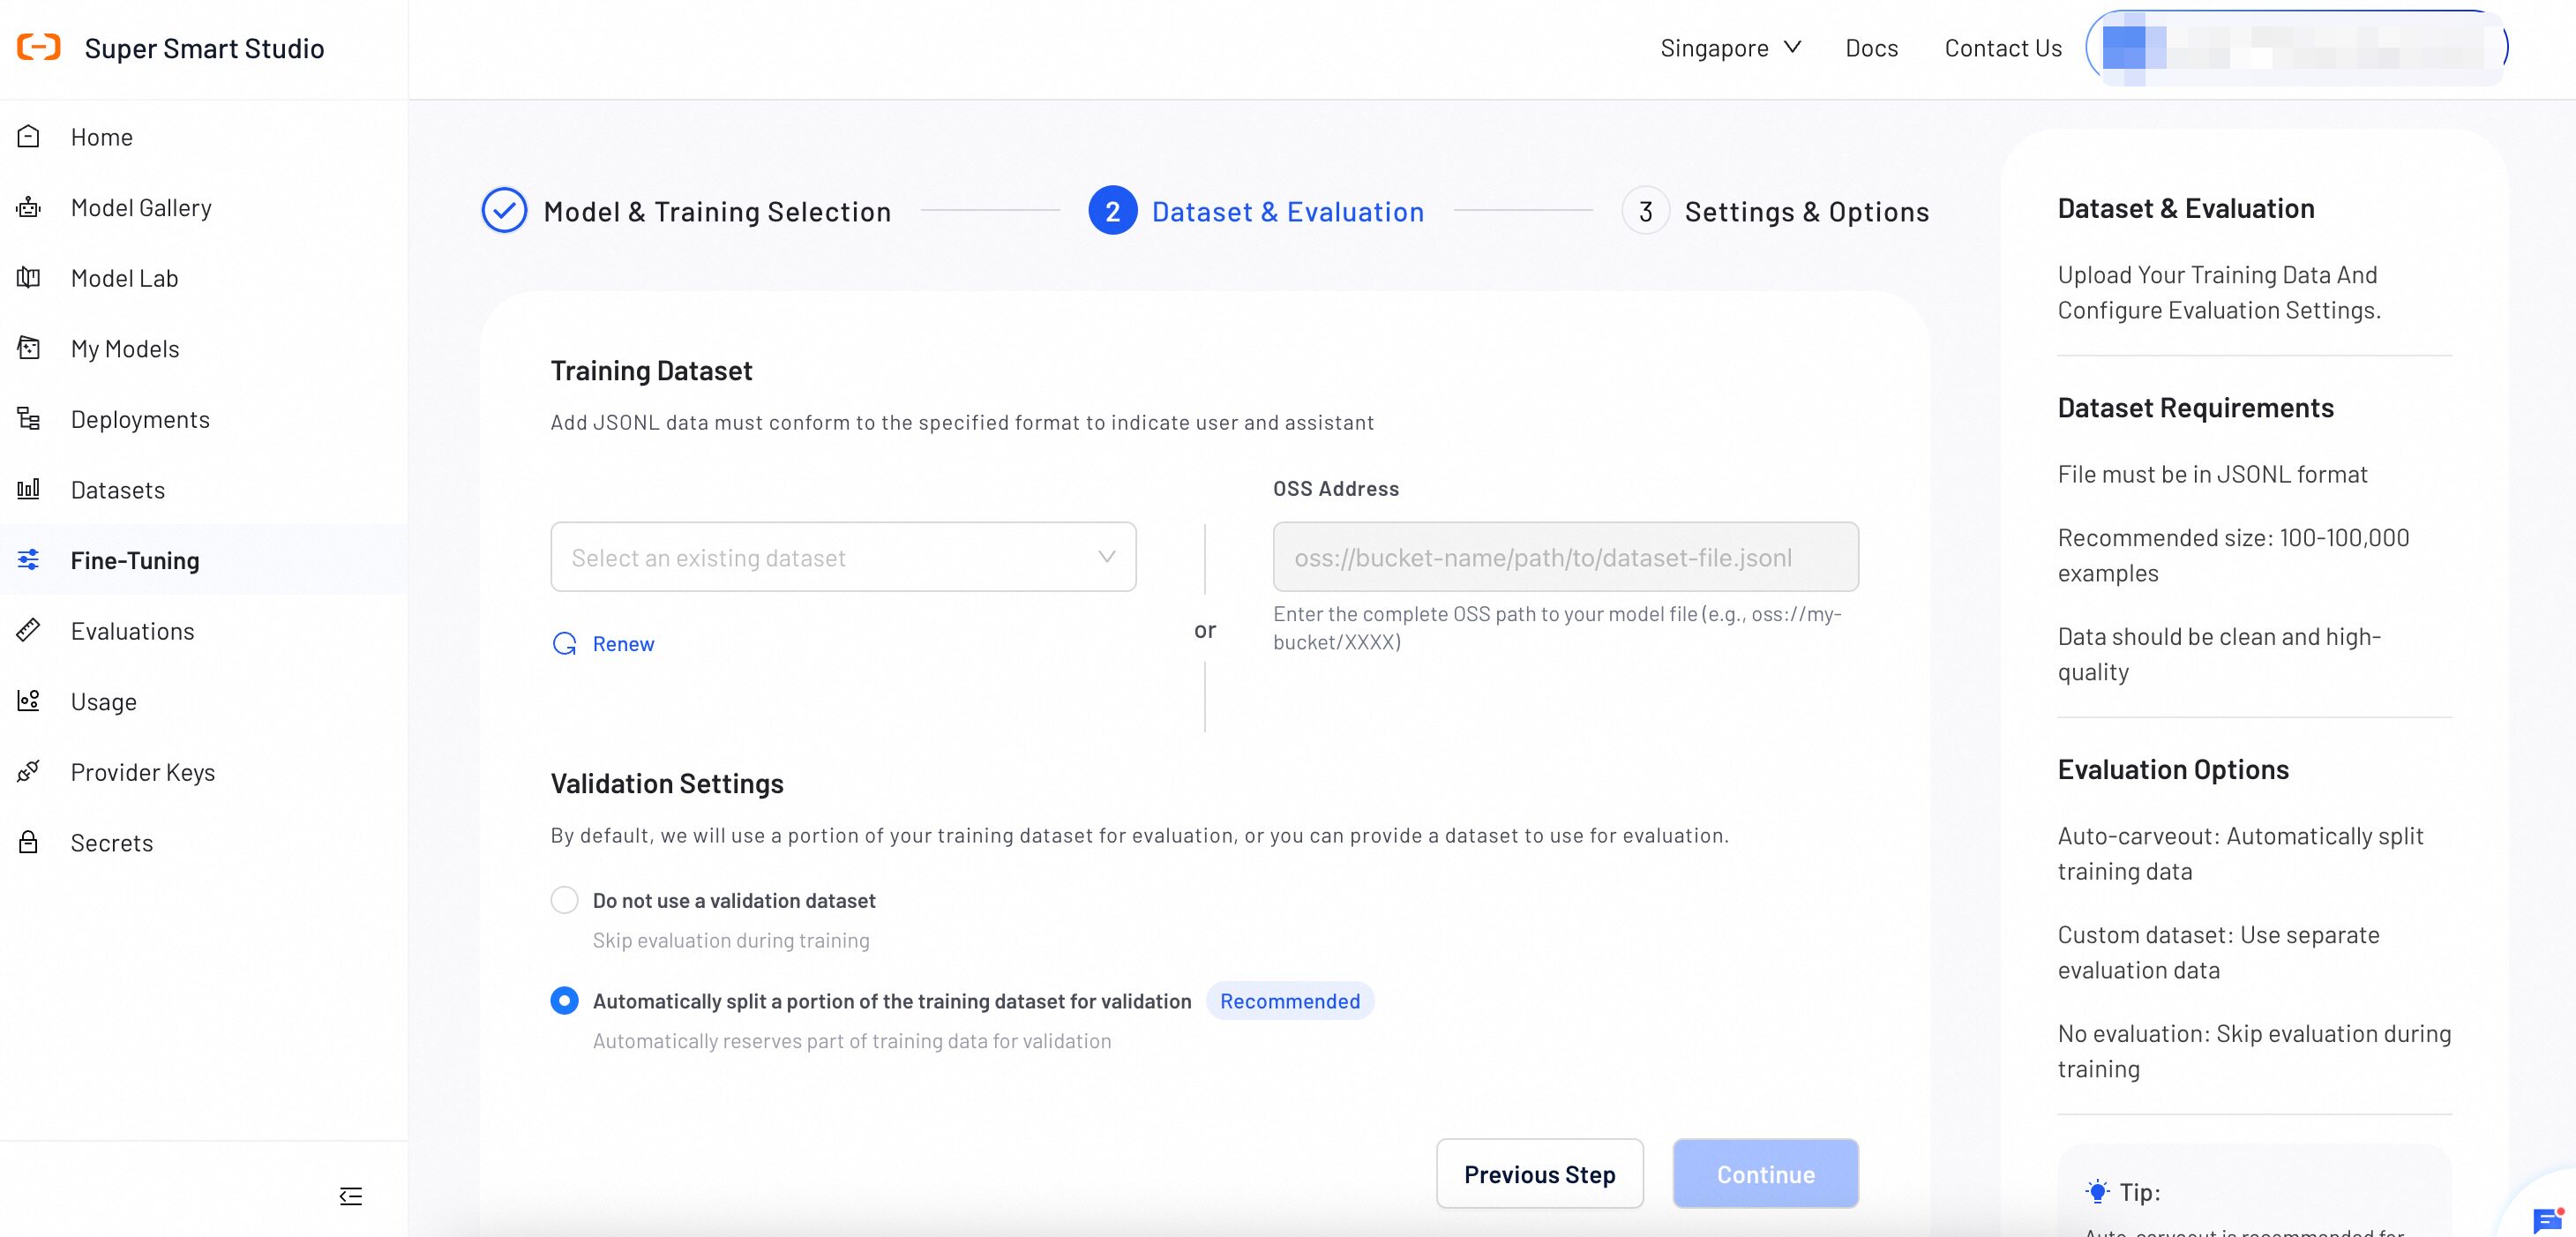Click the 'Training Dataset' heading
The width and height of the screenshot is (2576, 1237).
pos(651,371)
